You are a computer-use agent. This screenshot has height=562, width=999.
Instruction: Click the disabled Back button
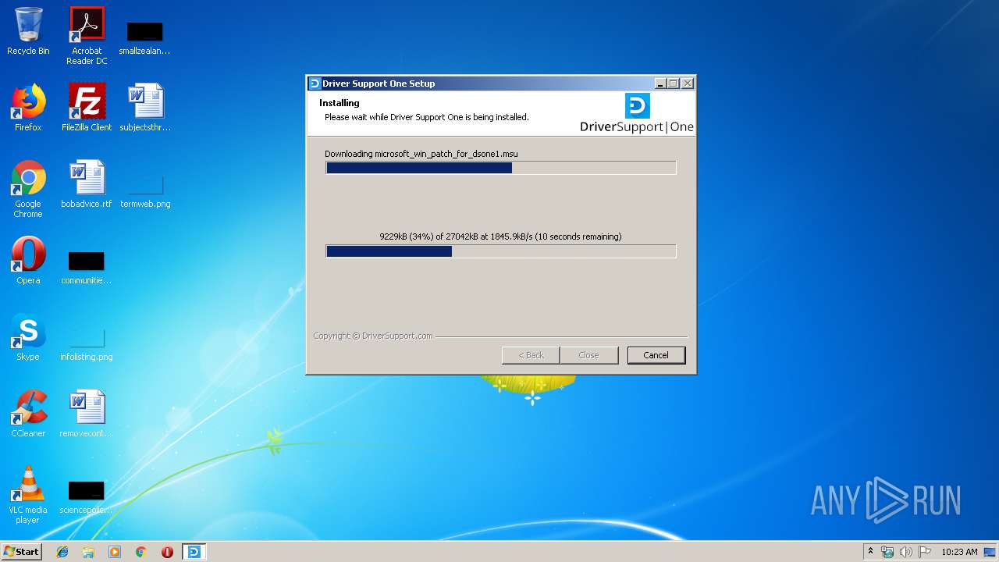pos(531,355)
